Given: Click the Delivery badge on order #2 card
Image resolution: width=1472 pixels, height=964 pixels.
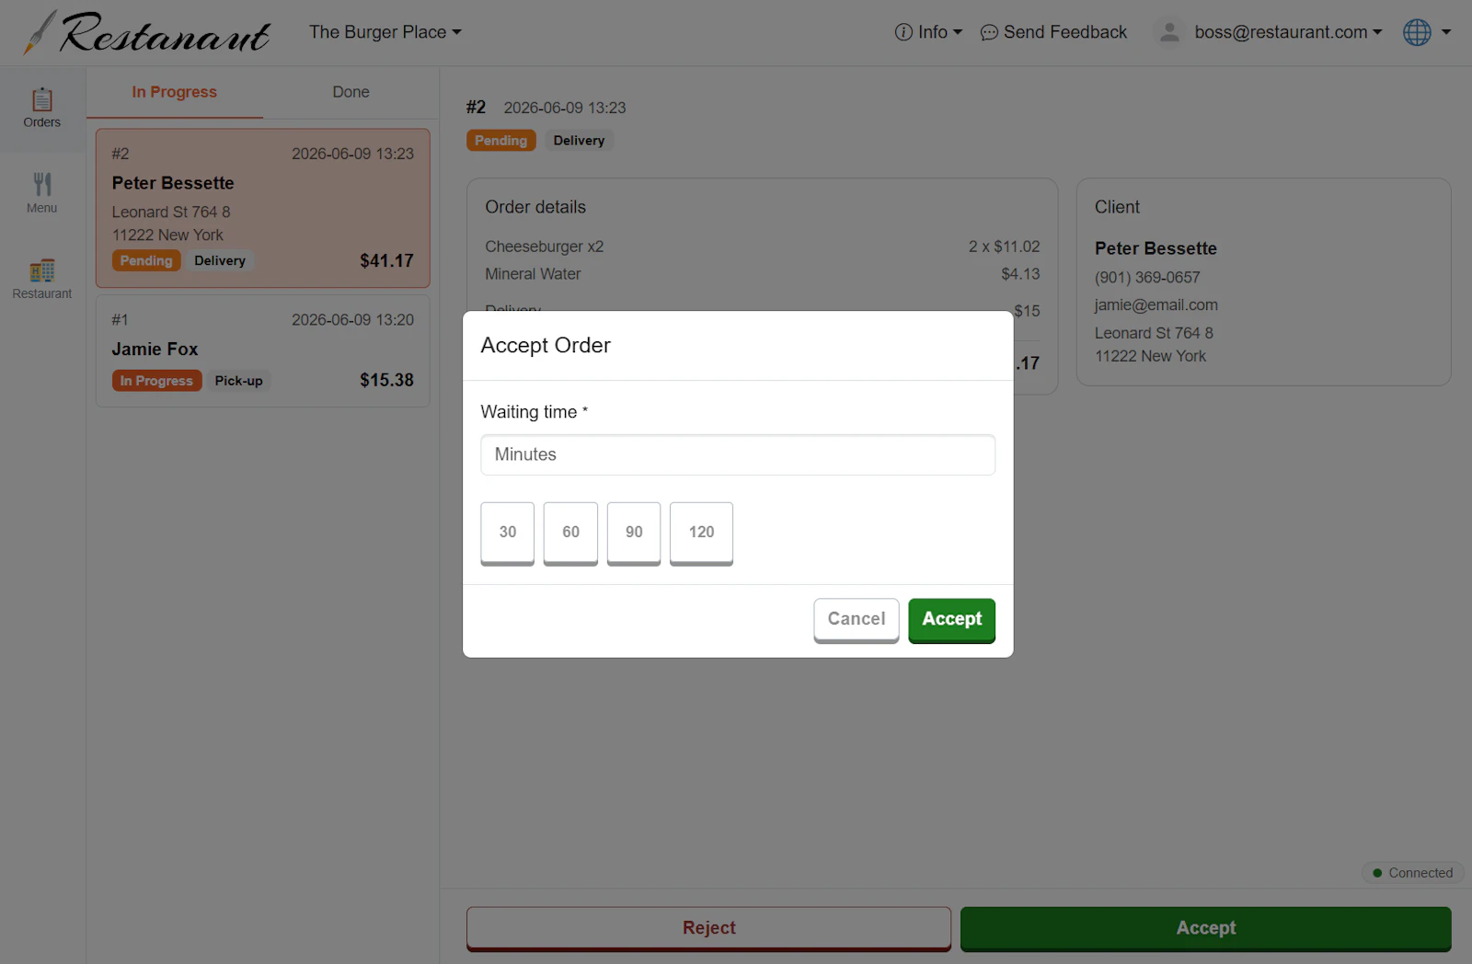Looking at the screenshot, I should click(x=220, y=261).
